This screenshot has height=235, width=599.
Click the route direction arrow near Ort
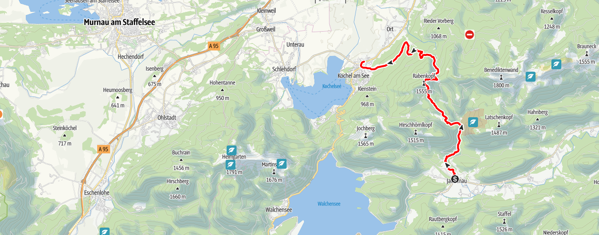point(413,49)
